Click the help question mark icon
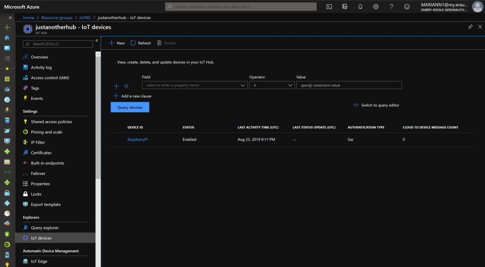The height and width of the screenshot is (267, 485). point(391,7)
